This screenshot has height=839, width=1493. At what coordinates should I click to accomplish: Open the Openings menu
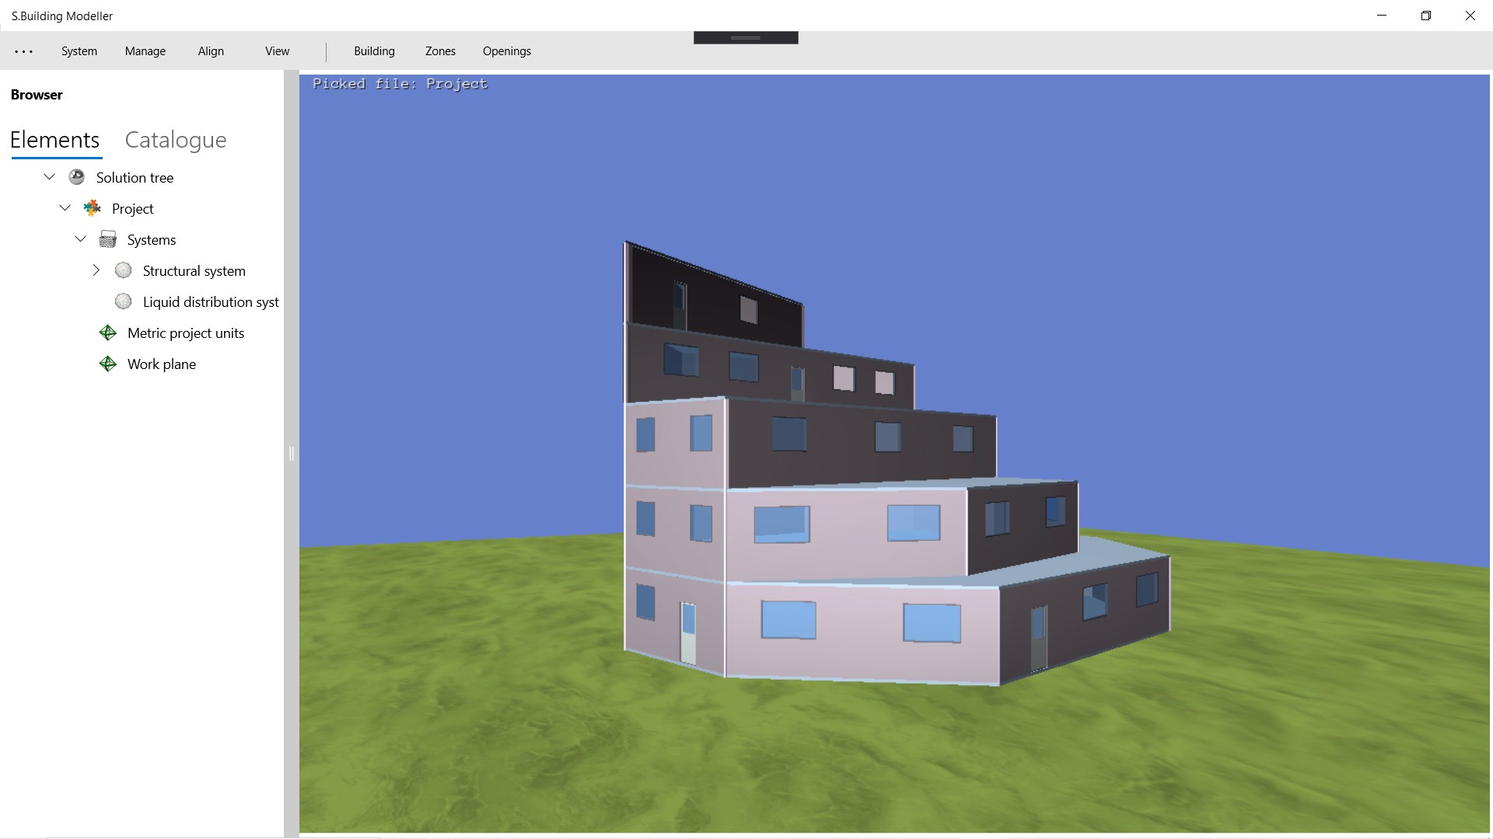[506, 51]
